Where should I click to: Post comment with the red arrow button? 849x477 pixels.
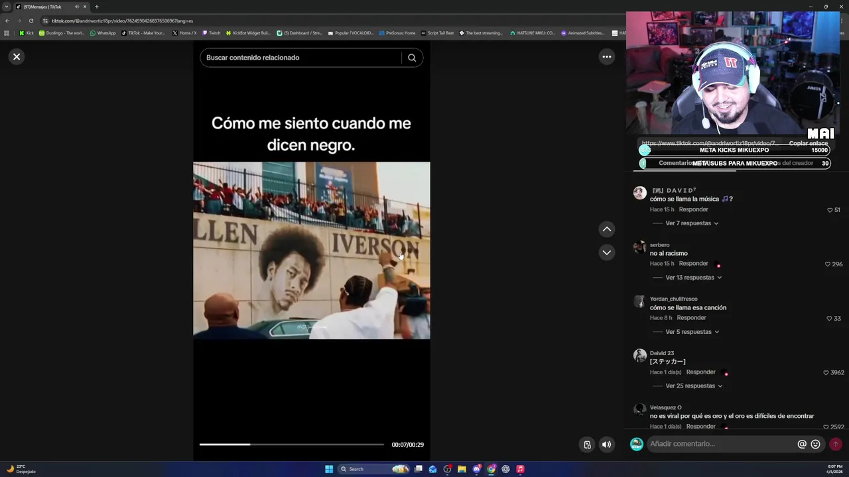[x=836, y=445]
